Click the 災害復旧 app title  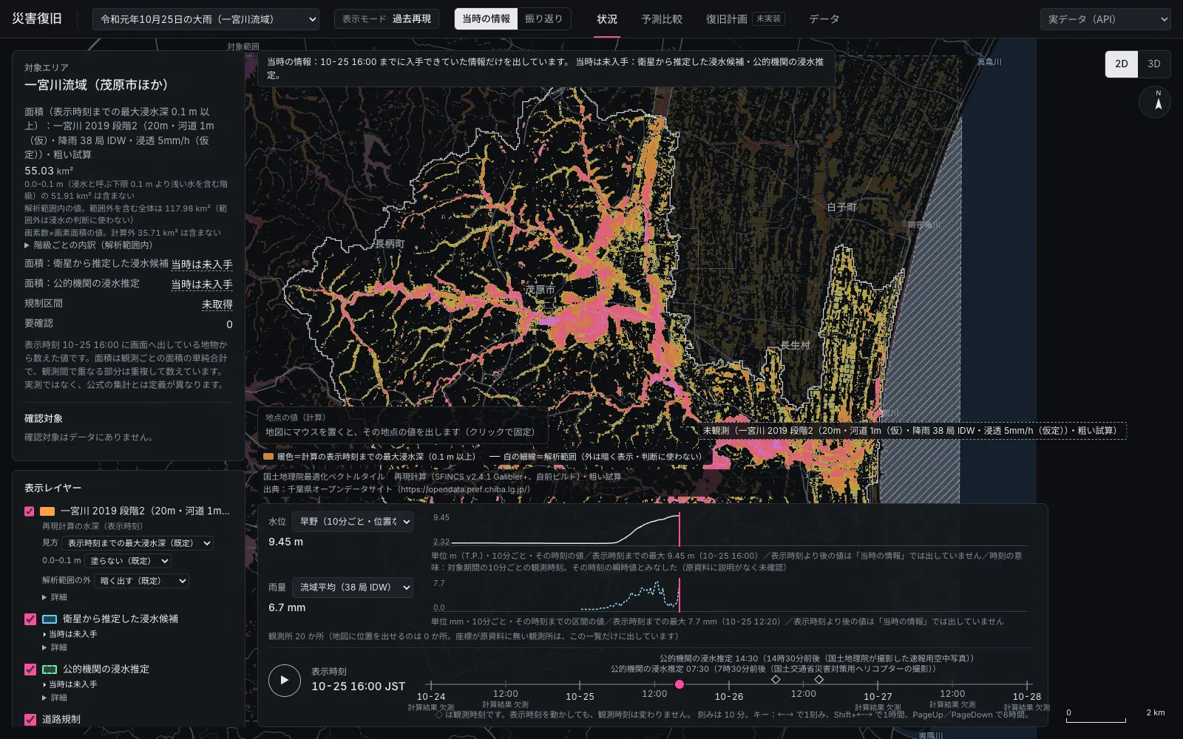(37, 19)
